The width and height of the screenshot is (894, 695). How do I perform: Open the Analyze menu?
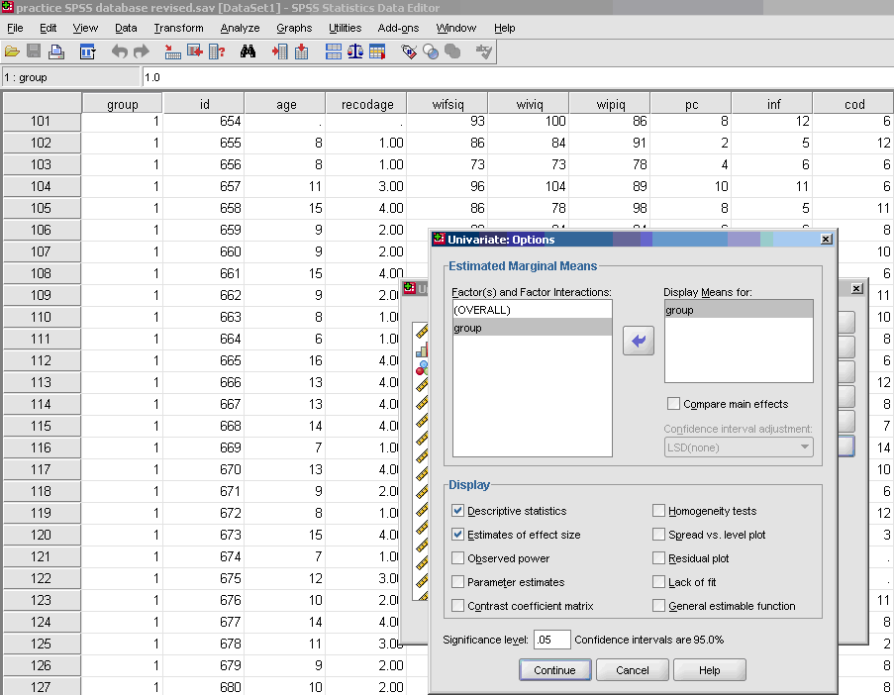pos(240,28)
